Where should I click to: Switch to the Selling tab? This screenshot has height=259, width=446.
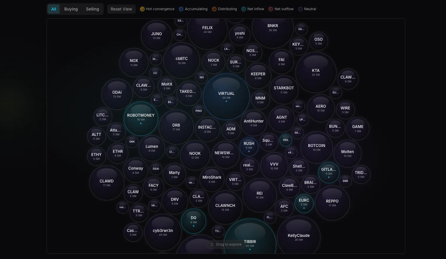pos(92,9)
